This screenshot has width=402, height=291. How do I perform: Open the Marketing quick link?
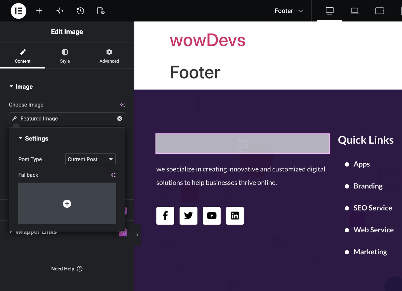[370, 252]
